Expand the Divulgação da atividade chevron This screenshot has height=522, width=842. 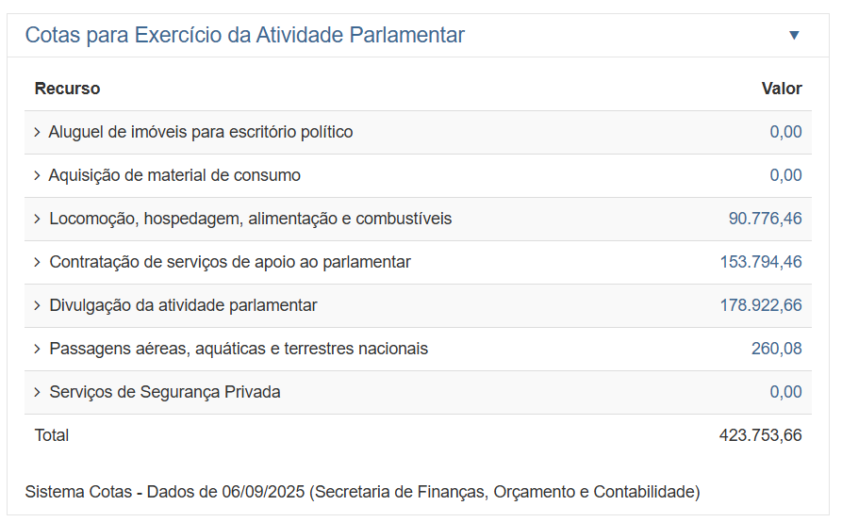[x=38, y=305]
